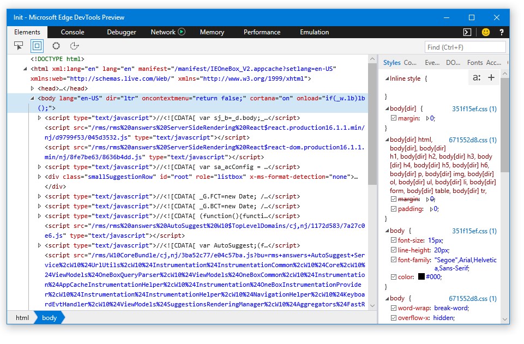This screenshot has height=344, width=524.
Task: Uncheck the font-family property
Action: click(394, 259)
